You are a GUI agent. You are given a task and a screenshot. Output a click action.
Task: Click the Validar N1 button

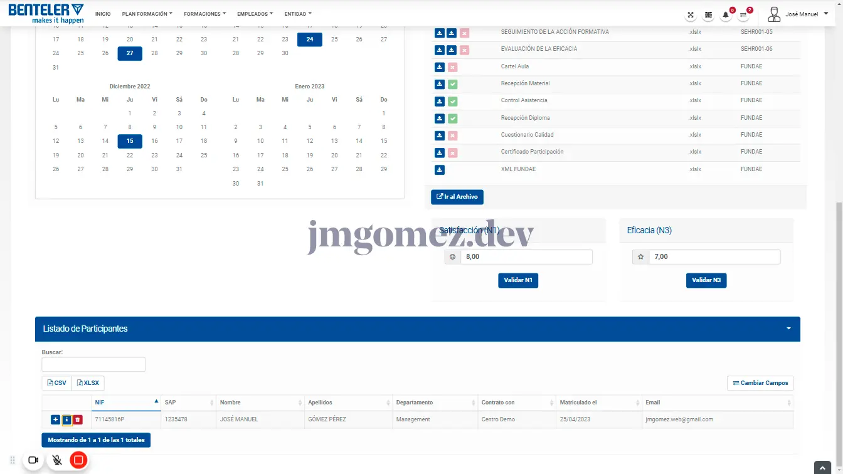[518, 280]
